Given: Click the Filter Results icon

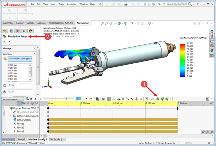Looking at the screenshot, I should tap(37, 103).
